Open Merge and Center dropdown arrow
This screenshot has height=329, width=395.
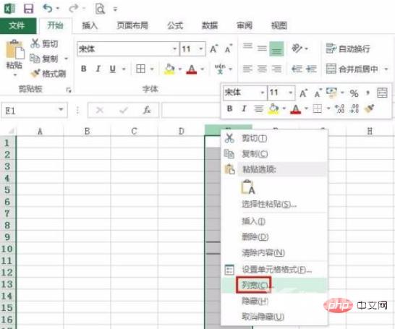click(x=386, y=69)
